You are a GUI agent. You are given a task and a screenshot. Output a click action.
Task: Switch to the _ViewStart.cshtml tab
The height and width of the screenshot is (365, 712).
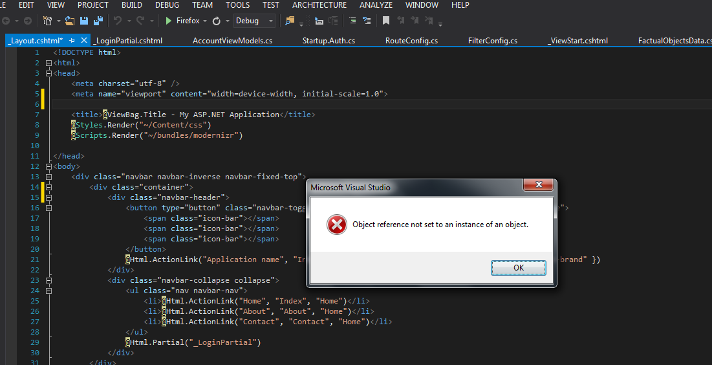point(577,41)
